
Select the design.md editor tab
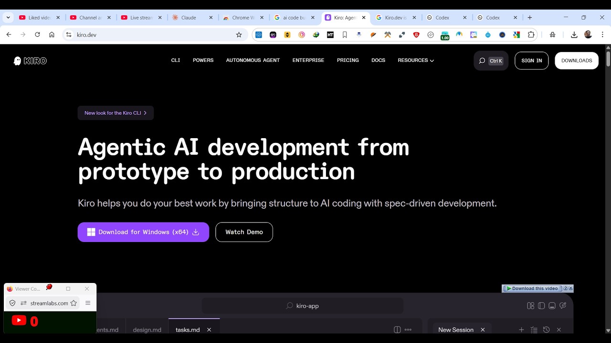click(x=147, y=330)
